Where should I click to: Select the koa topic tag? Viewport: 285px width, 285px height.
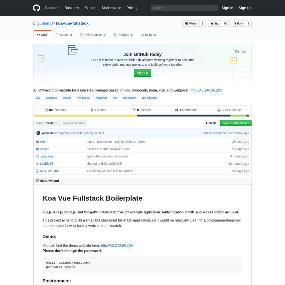point(115,98)
